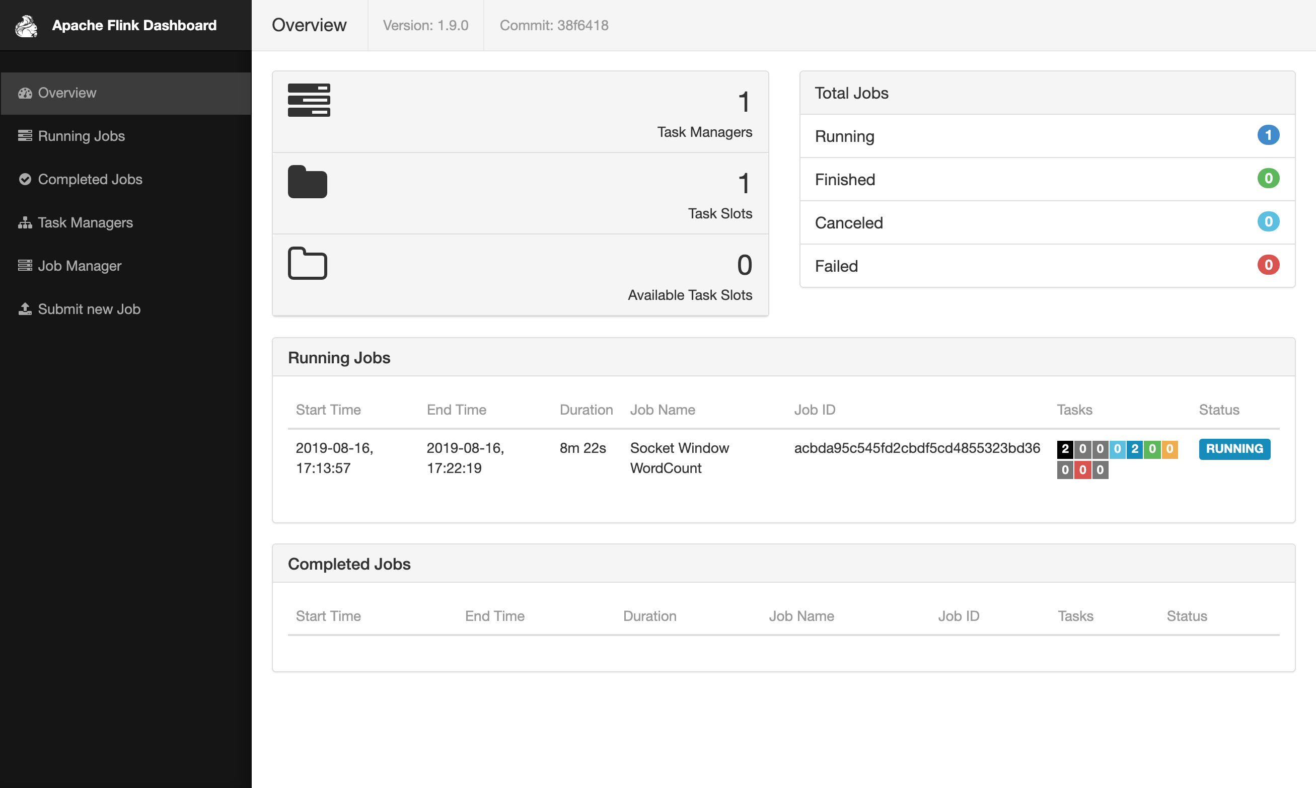Click the Completed Jobs checkmark icon
The image size is (1316, 788).
[x=25, y=179]
